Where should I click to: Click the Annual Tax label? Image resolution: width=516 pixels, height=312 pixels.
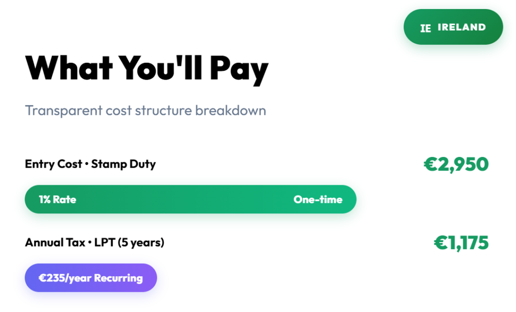point(55,243)
